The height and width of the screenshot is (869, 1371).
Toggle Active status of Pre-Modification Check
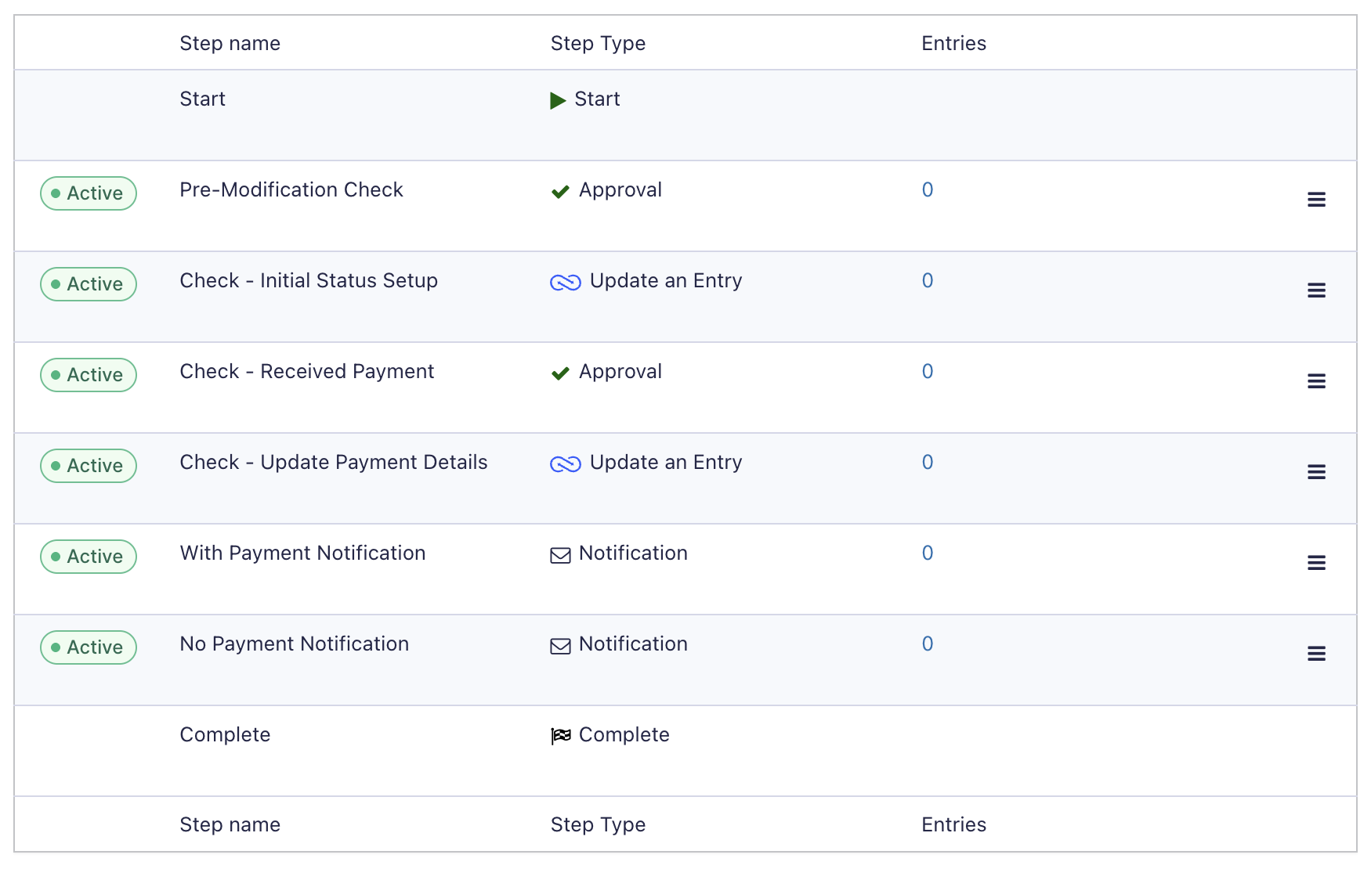pos(89,193)
